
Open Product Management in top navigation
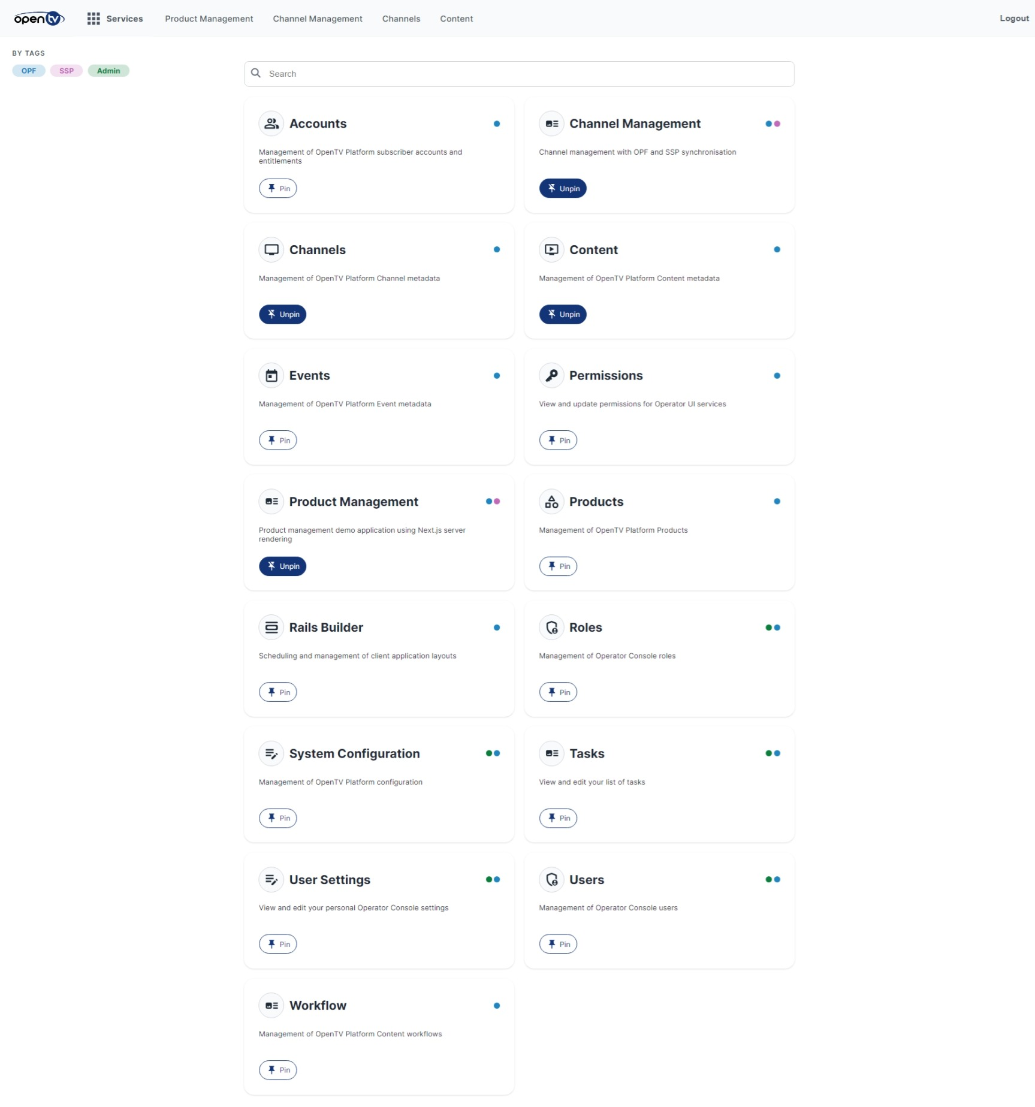(x=209, y=19)
